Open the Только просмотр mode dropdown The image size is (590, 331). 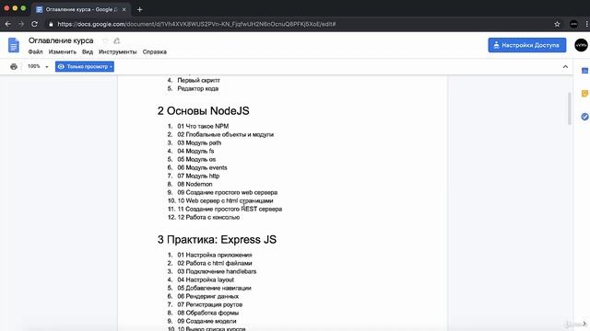click(85, 66)
